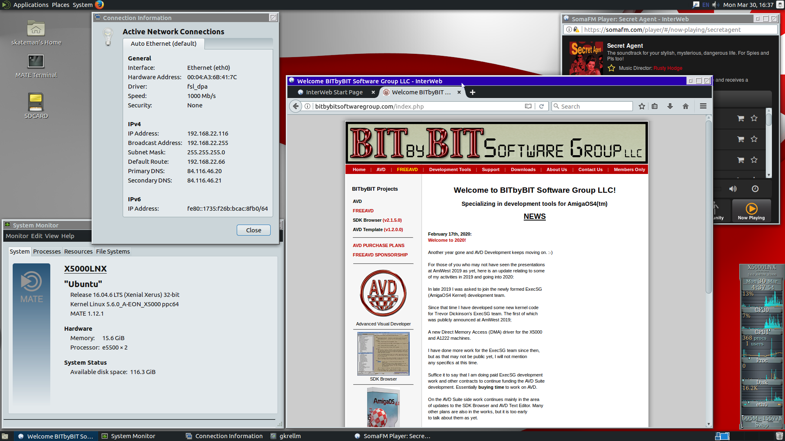Open the System menu in top panel
Screen dimensions: 785x441
tap(83, 5)
